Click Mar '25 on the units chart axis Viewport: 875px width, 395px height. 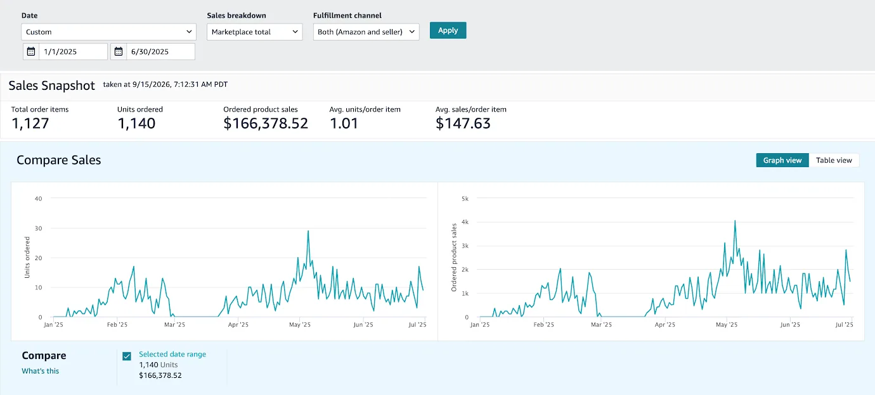174,325
